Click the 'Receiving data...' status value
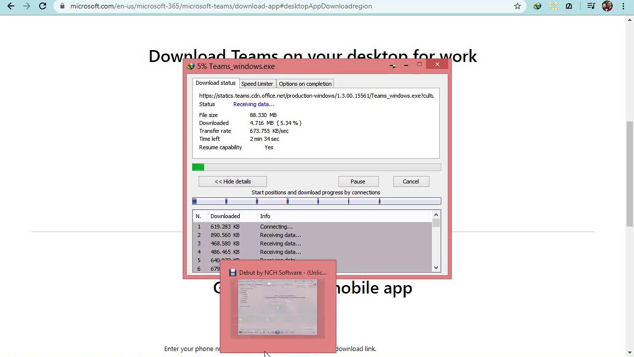The height and width of the screenshot is (357, 634). pos(254,104)
